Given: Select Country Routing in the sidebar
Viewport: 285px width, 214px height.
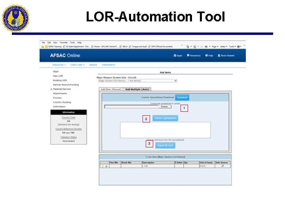Looking at the screenshot, I should click(x=62, y=102).
